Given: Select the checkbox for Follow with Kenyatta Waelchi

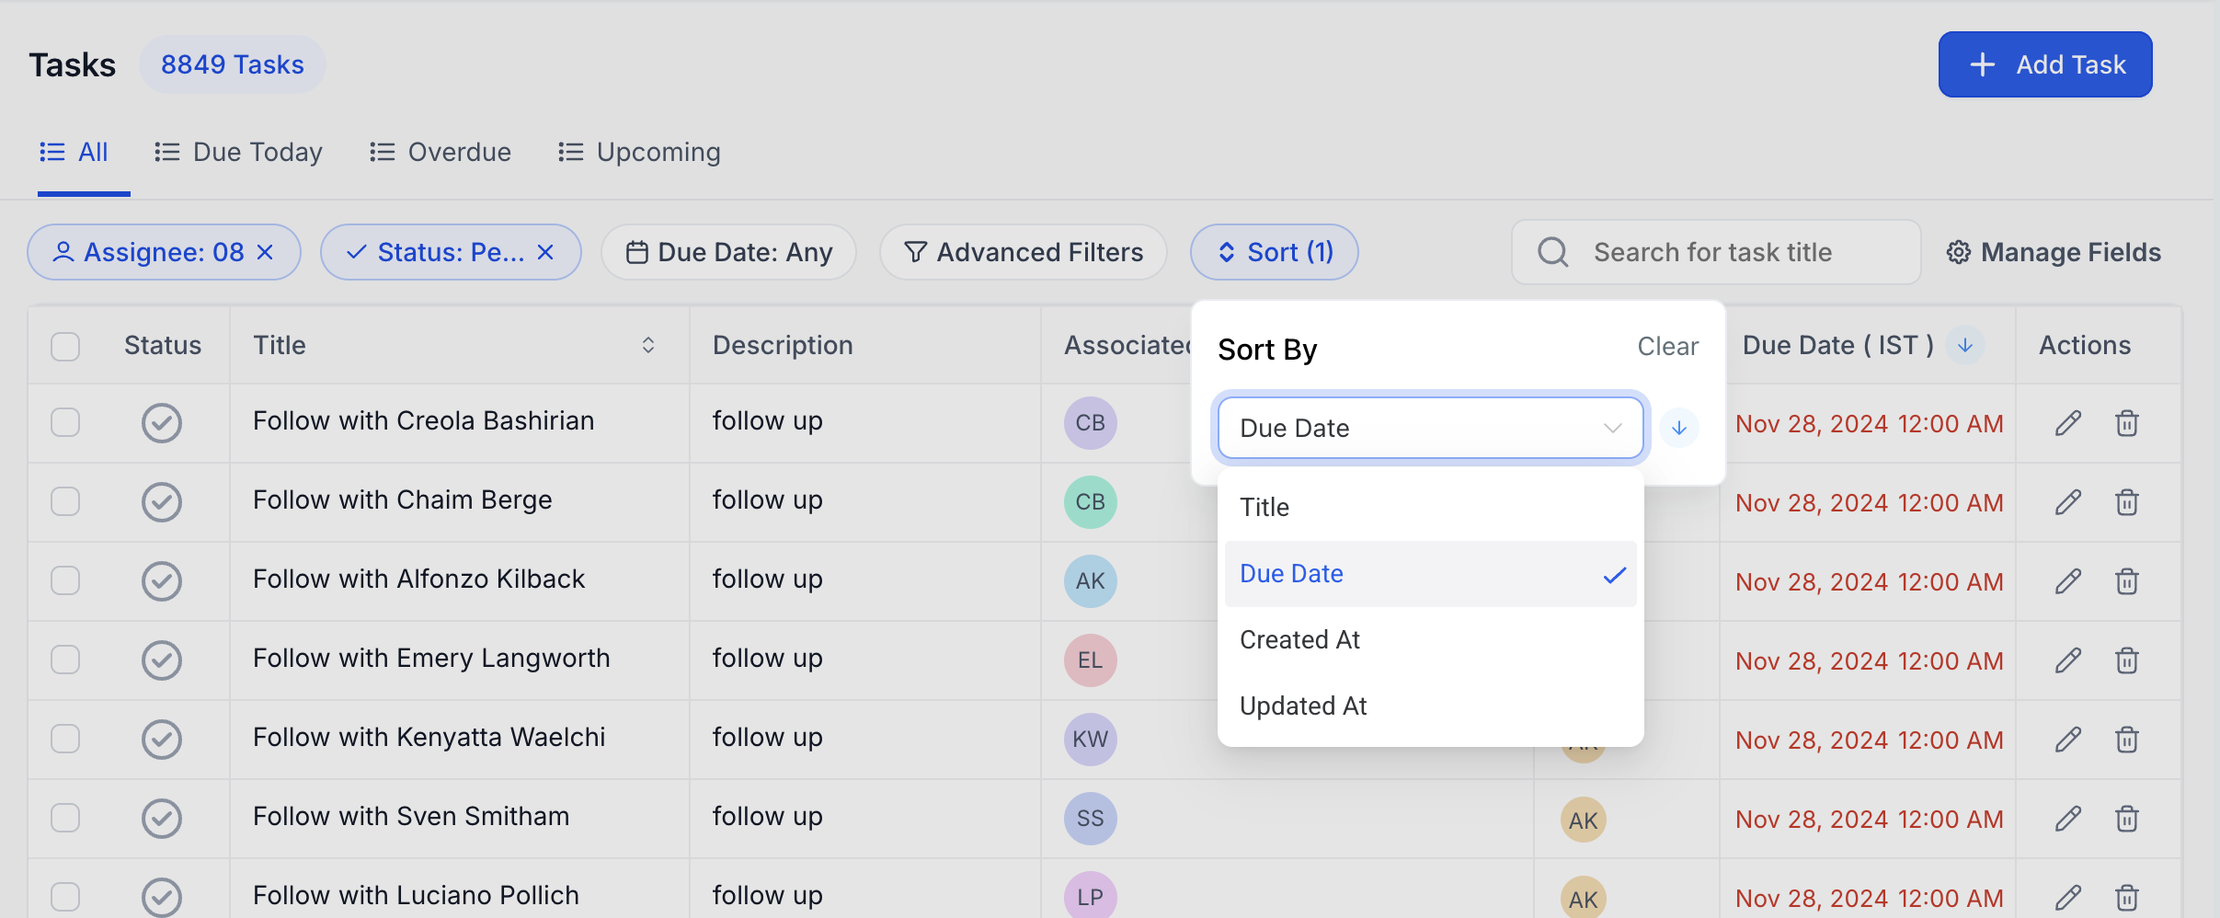Looking at the screenshot, I should 65,740.
